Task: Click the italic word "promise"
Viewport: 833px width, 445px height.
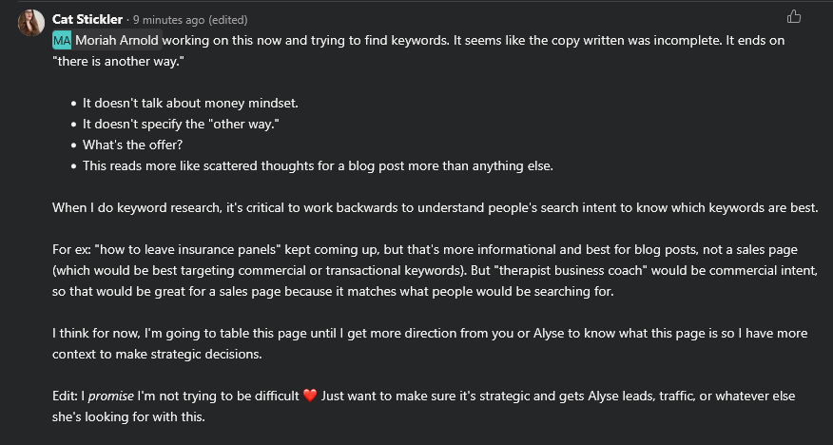Action: 110,397
